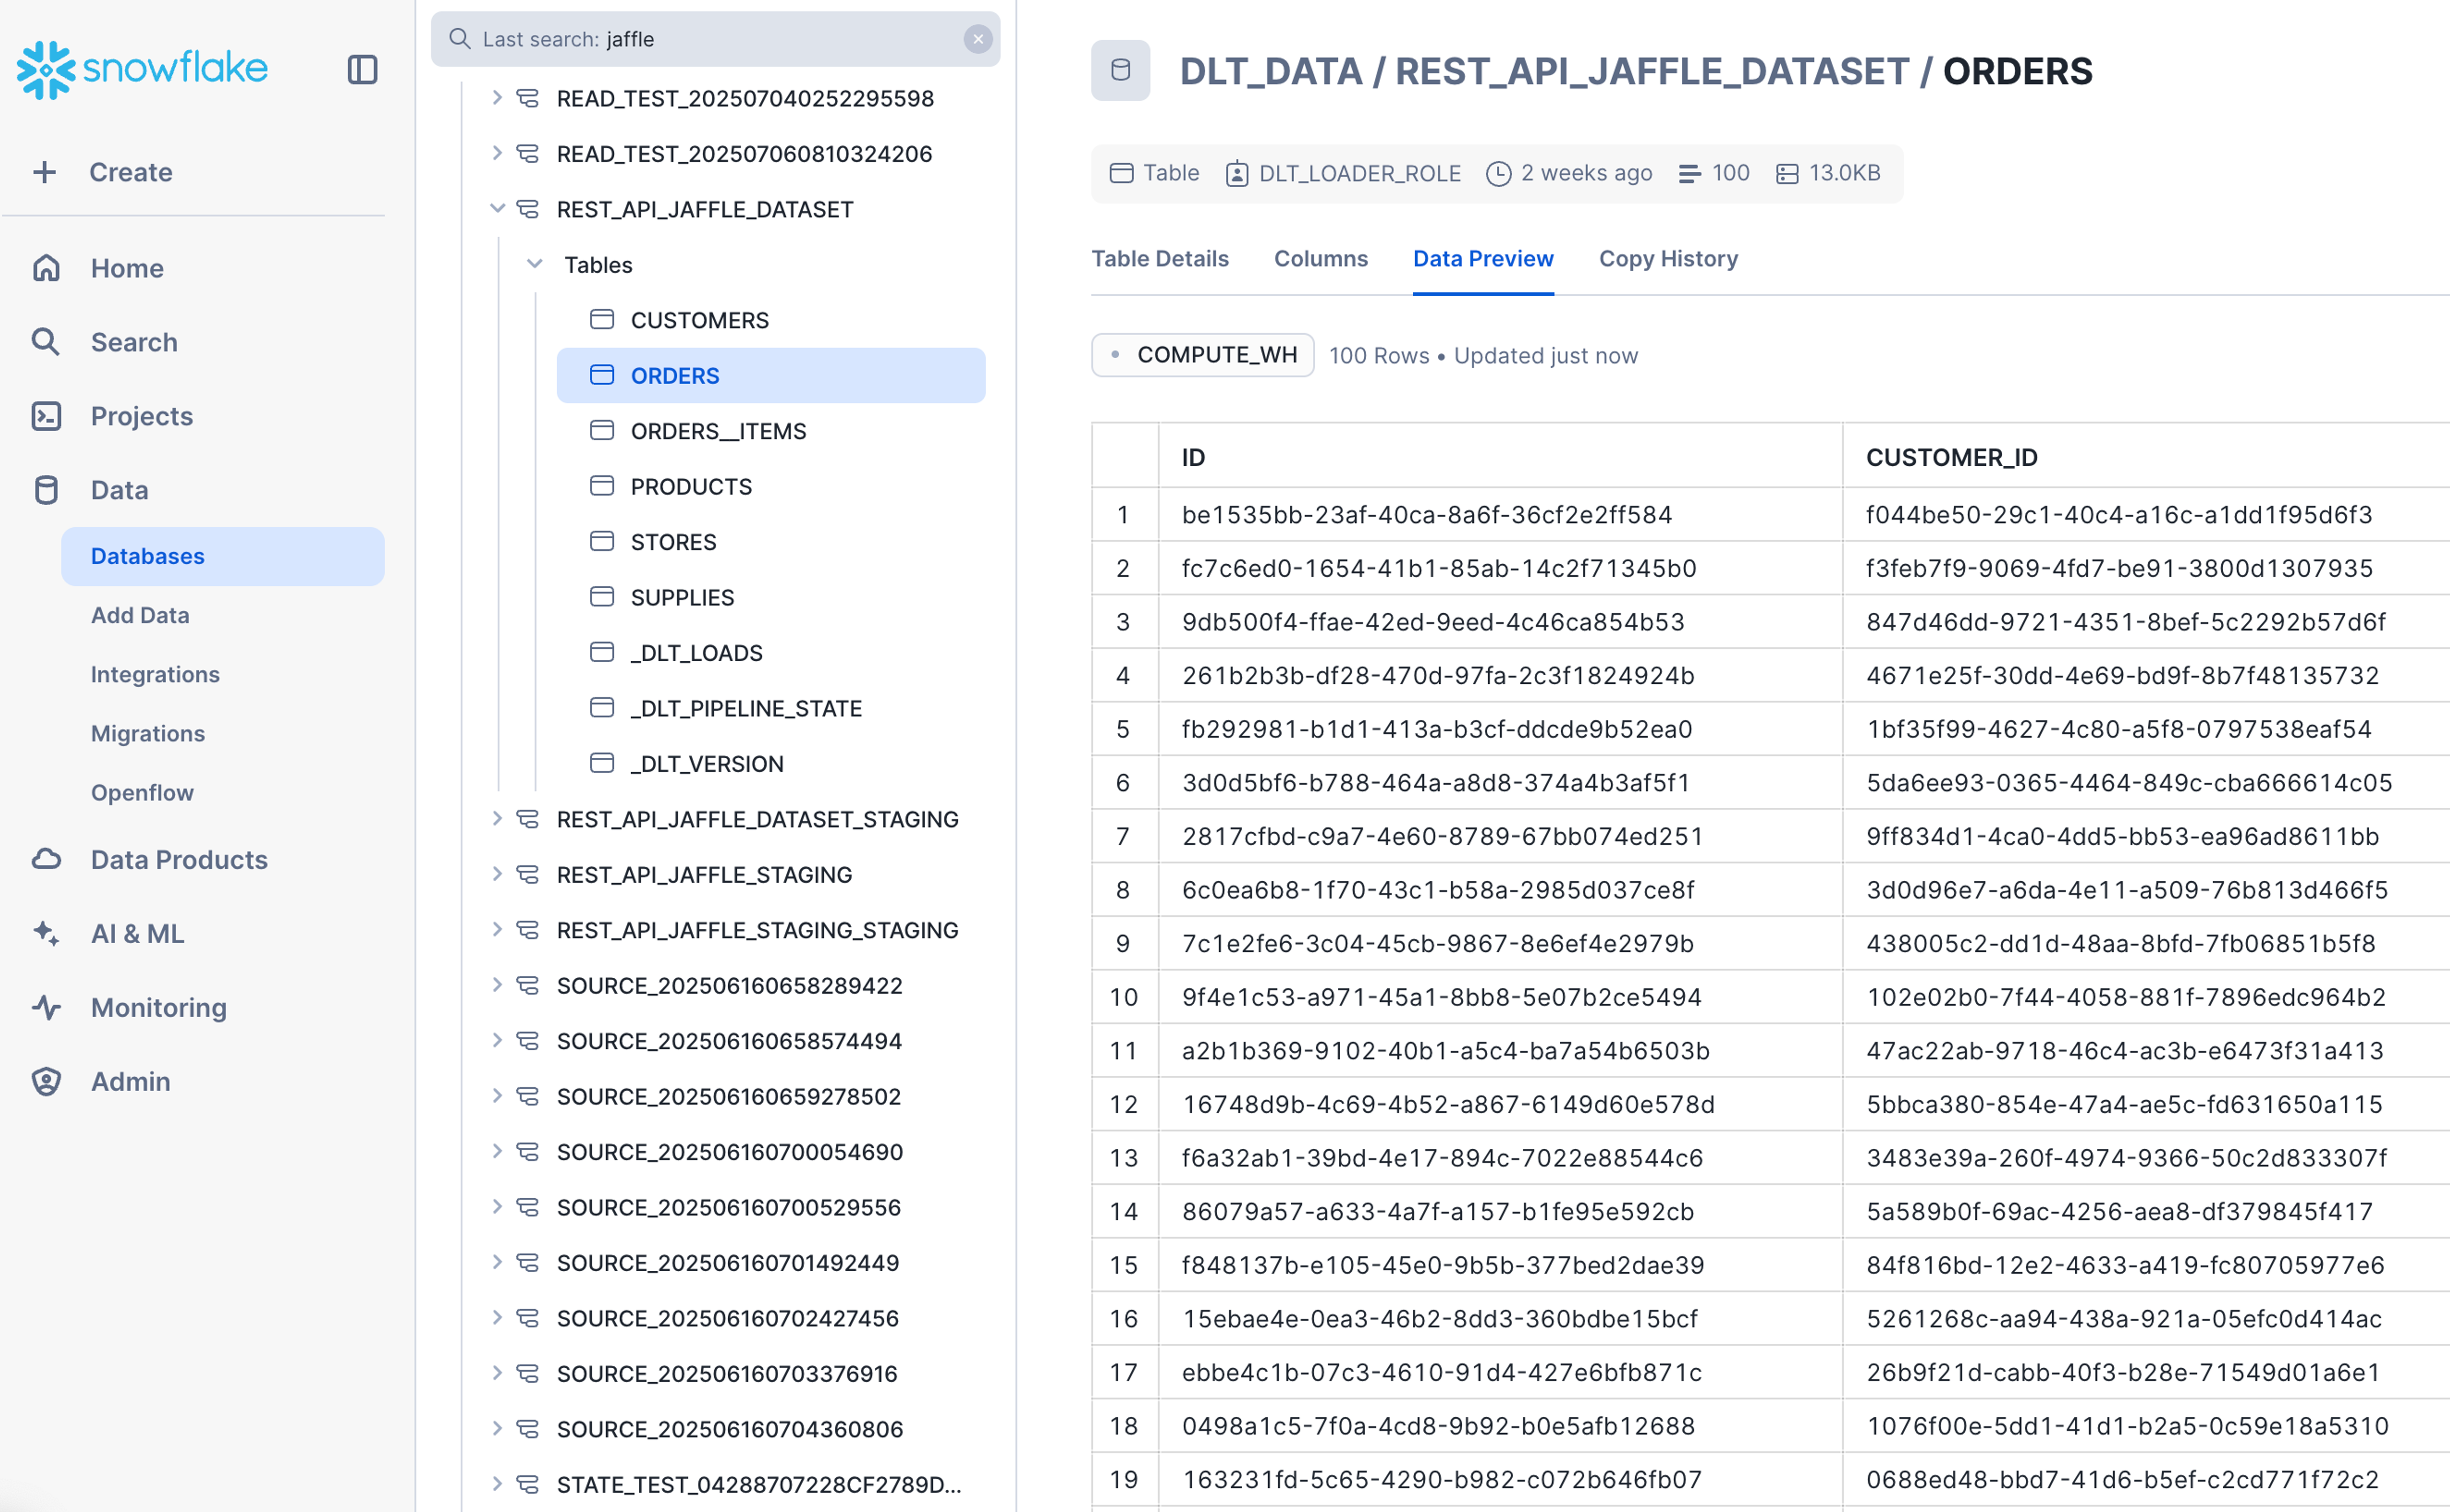The height and width of the screenshot is (1512, 2450).
Task: Click the Admin shield icon
Action: coord(46,1082)
